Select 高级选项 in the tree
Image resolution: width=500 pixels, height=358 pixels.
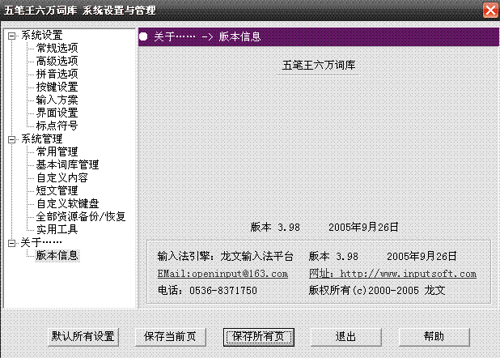point(57,61)
